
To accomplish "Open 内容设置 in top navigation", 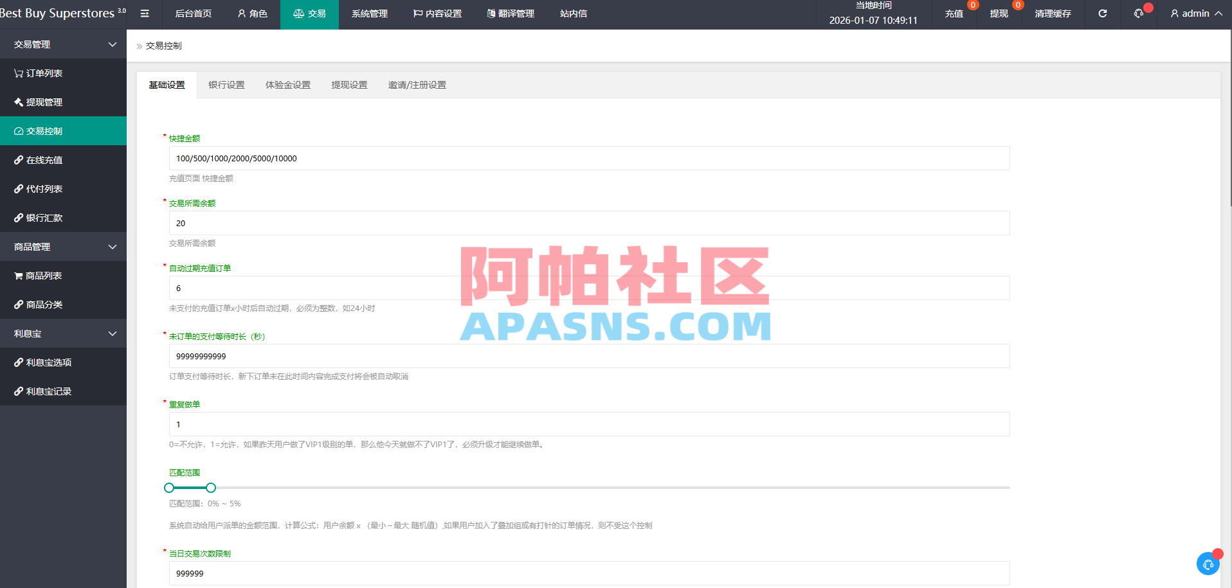I will 437,13.
